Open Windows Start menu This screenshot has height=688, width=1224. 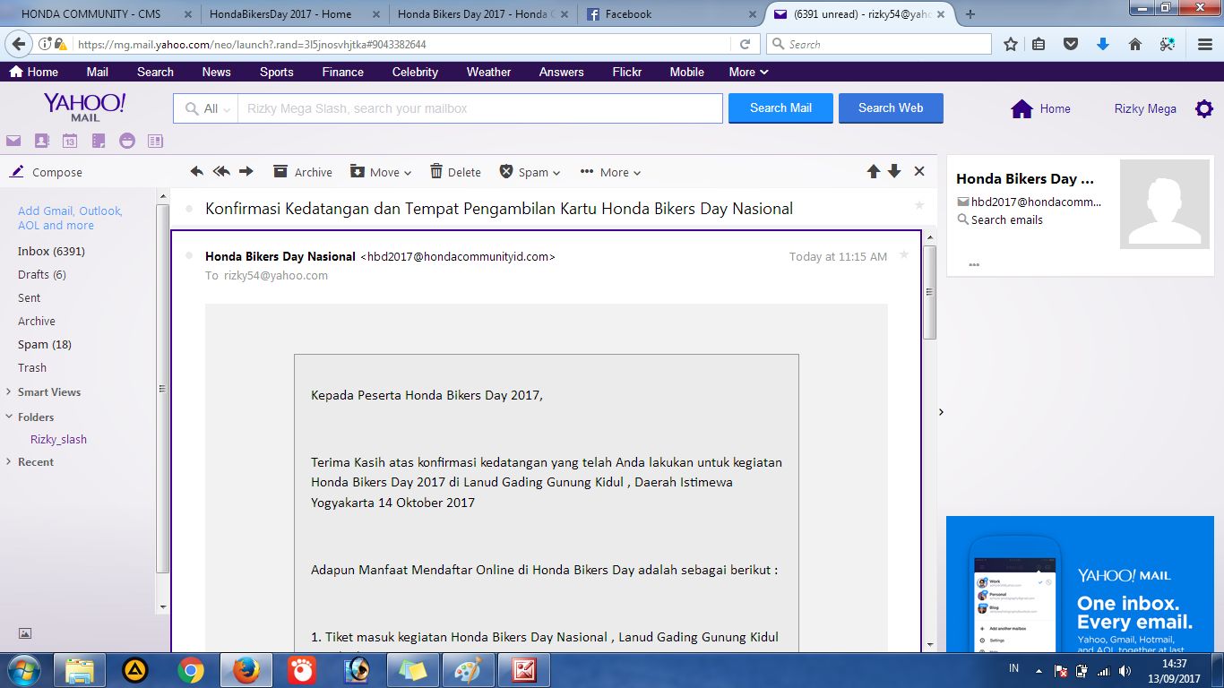click(22, 670)
